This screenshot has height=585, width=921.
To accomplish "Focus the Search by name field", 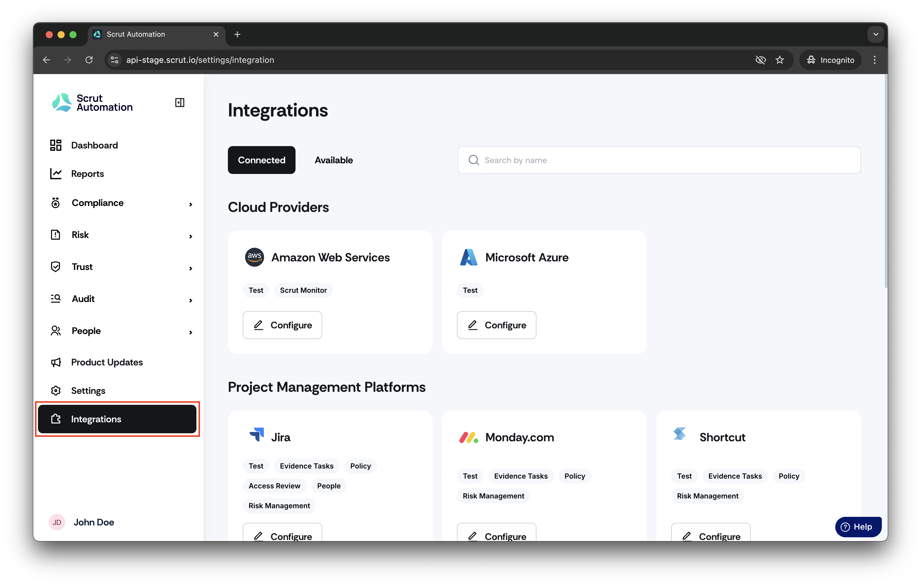I will click(659, 160).
